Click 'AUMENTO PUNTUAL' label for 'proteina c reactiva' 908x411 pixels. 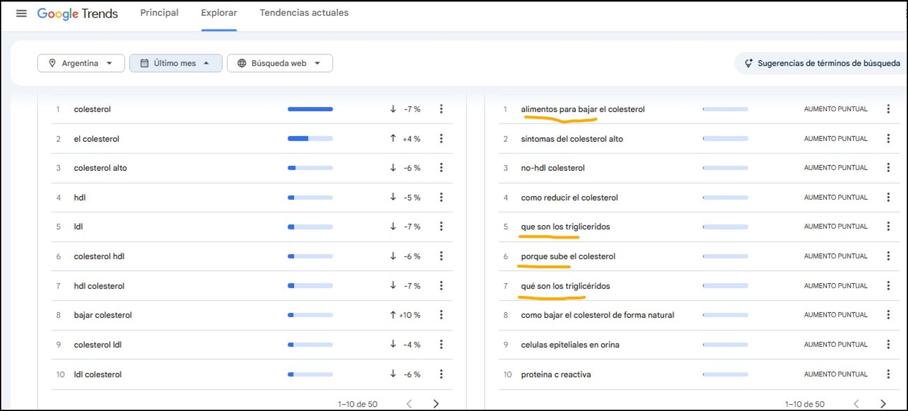(836, 374)
